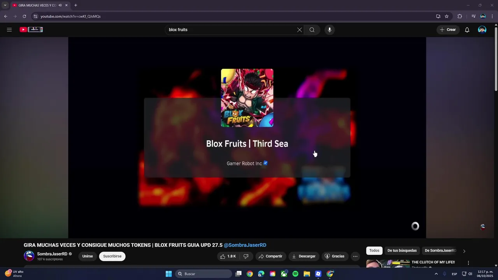Image resolution: width=498 pixels, height=280 pixels.
Task: Download the video with Descargar
Action: coord(303,256)
